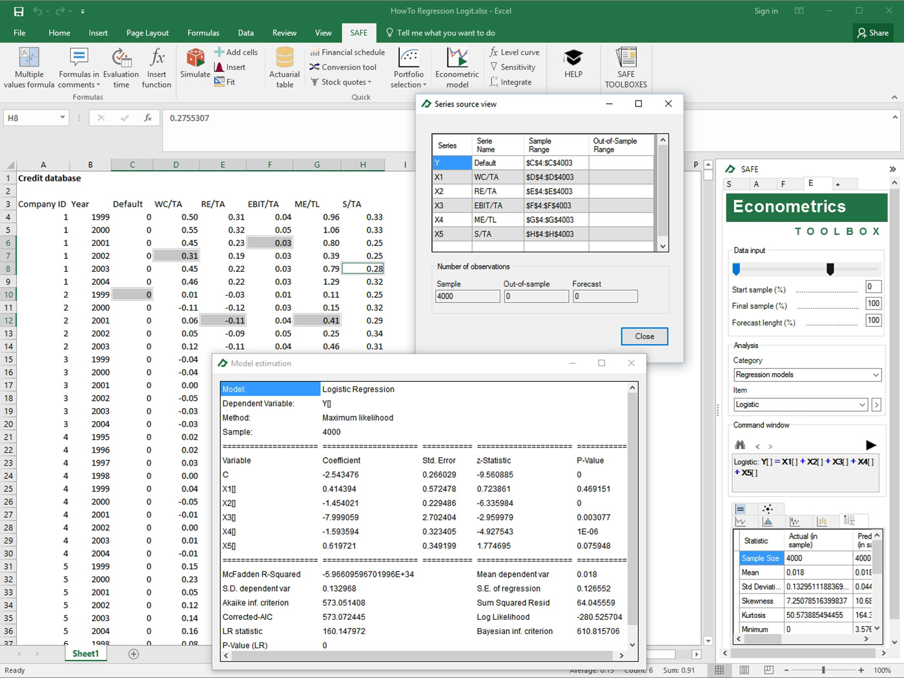The image size is (904, 678).
Task: Click the Fit tool in the ribbon
Action: pyautogui.click(x=225, y=82)
